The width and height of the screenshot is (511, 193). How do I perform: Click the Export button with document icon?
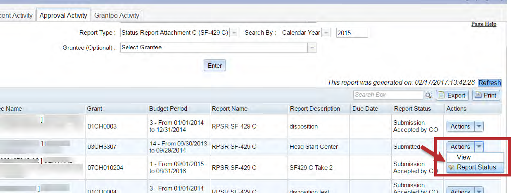point(452,95)
